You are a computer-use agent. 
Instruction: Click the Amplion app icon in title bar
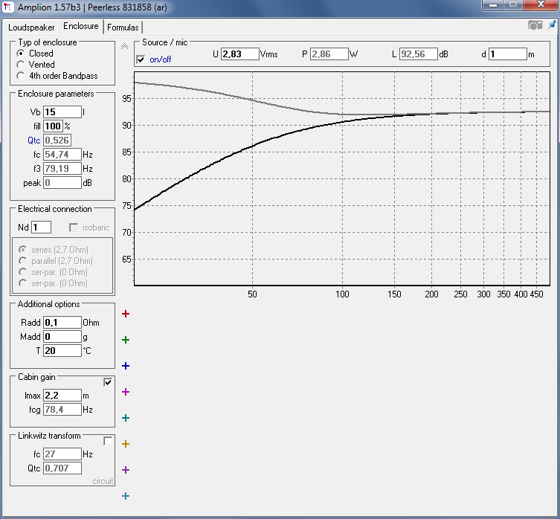click(7, 7)
